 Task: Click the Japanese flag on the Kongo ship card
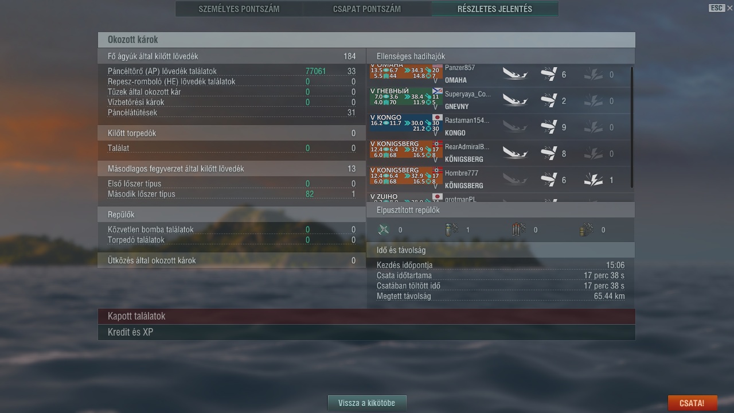[x=437, y=118]
